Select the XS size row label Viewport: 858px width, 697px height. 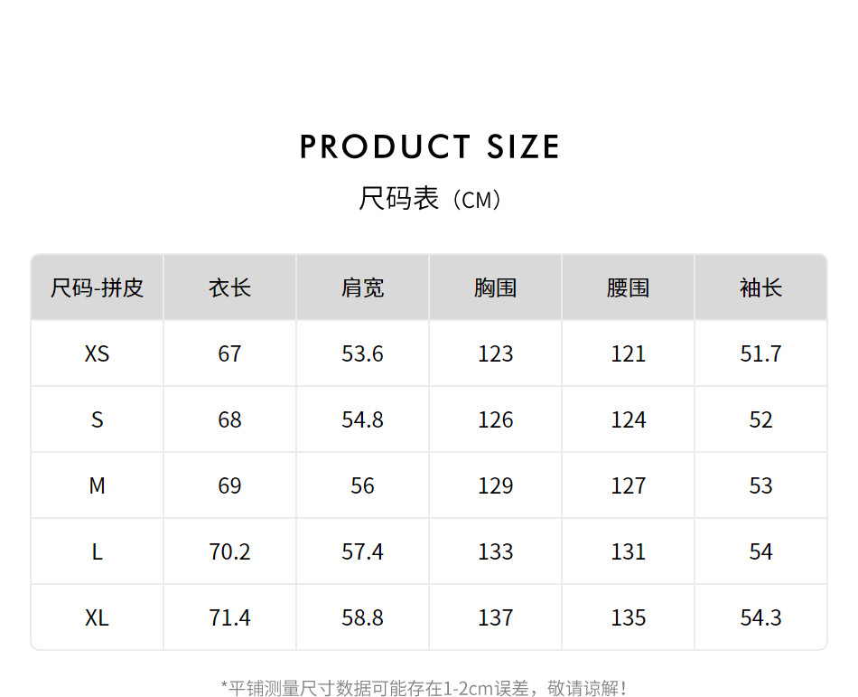point(98,353)
